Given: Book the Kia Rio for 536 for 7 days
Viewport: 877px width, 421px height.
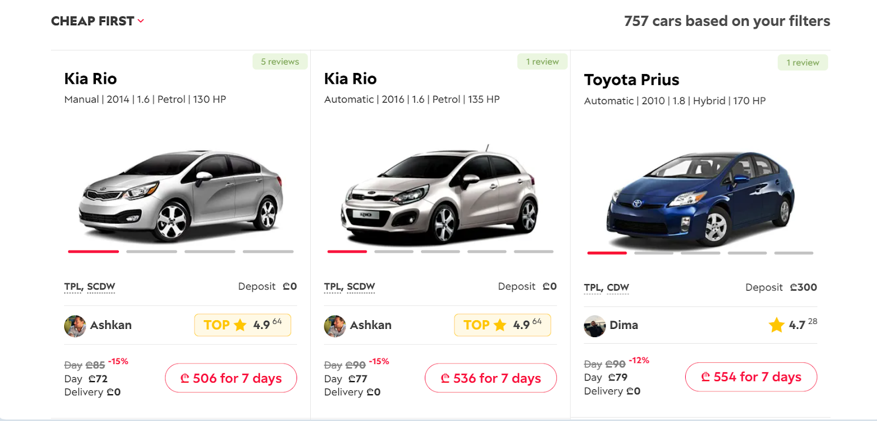Looking at the screenshot, I should click(491, 378).
